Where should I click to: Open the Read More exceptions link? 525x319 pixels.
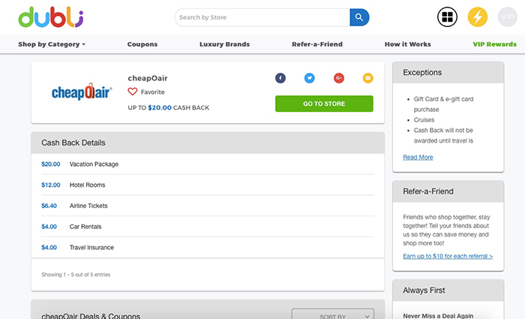point(418,157)
